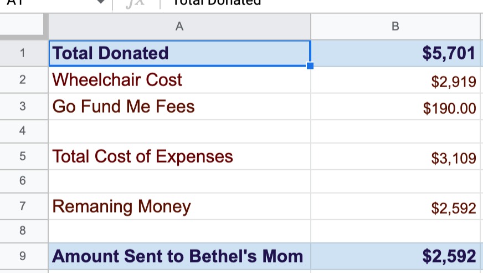Click the fx formula icon
483x273 pixels.
[x=135, y=3]
